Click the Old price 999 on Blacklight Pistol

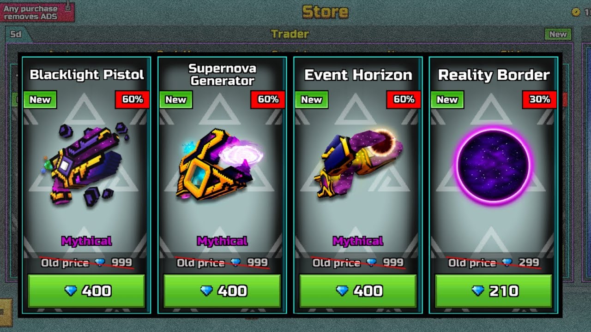pos(86,263)
